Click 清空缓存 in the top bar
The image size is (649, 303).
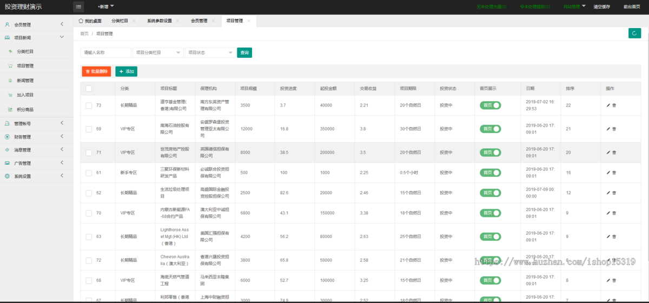[x=601, y=7]
